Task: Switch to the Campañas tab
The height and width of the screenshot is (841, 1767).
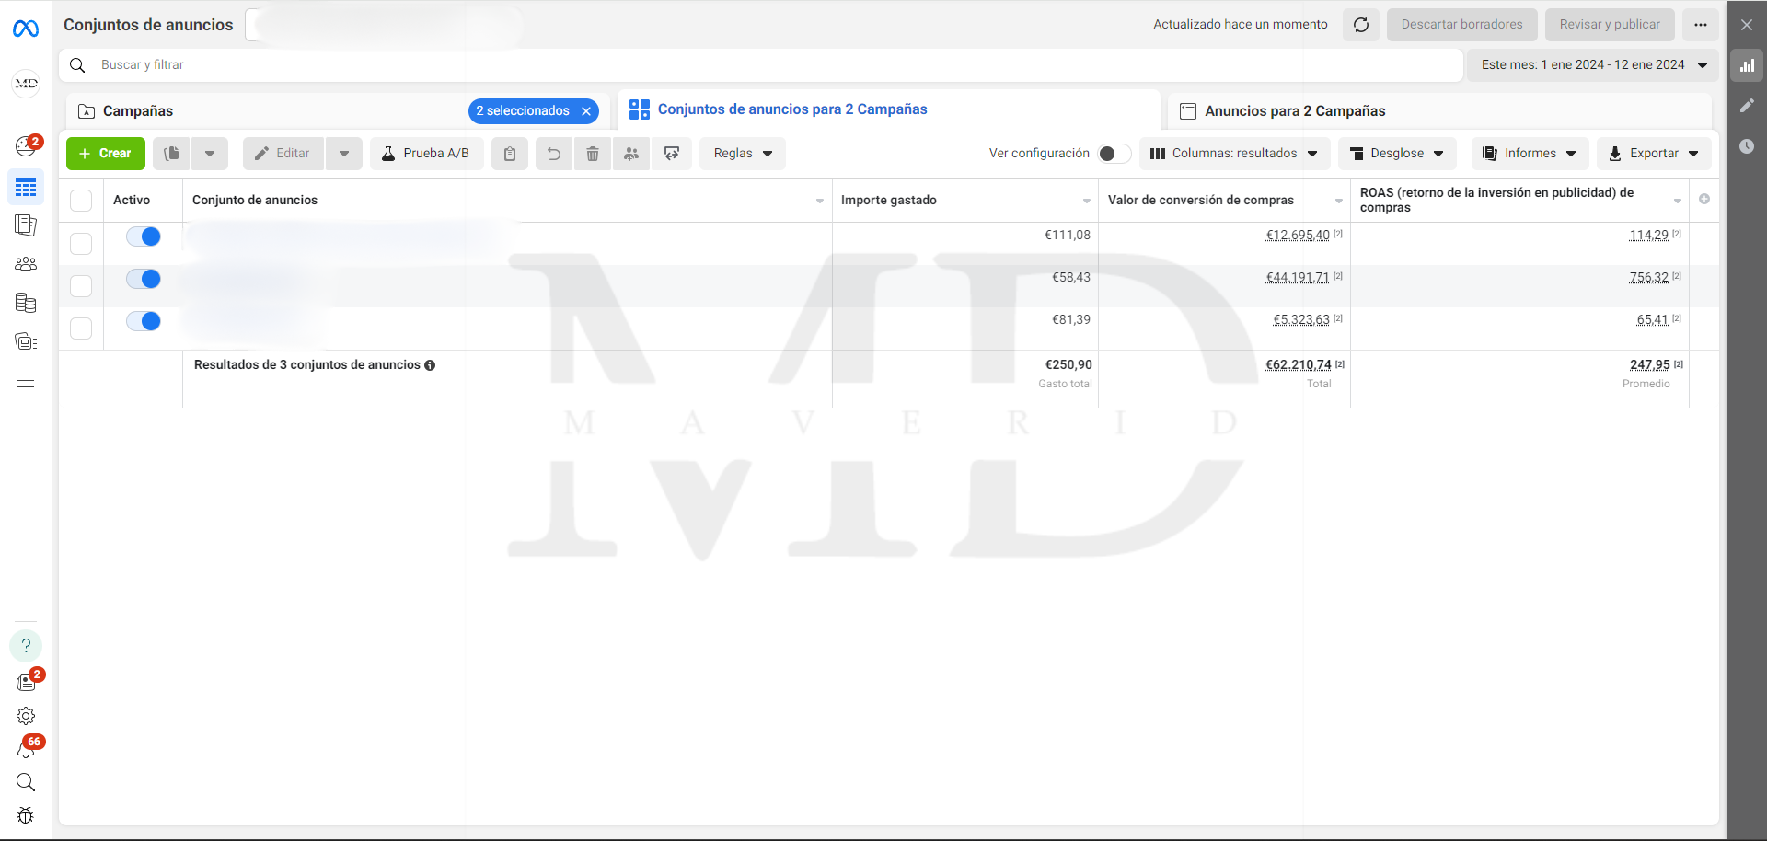Action: coord(138,111)
